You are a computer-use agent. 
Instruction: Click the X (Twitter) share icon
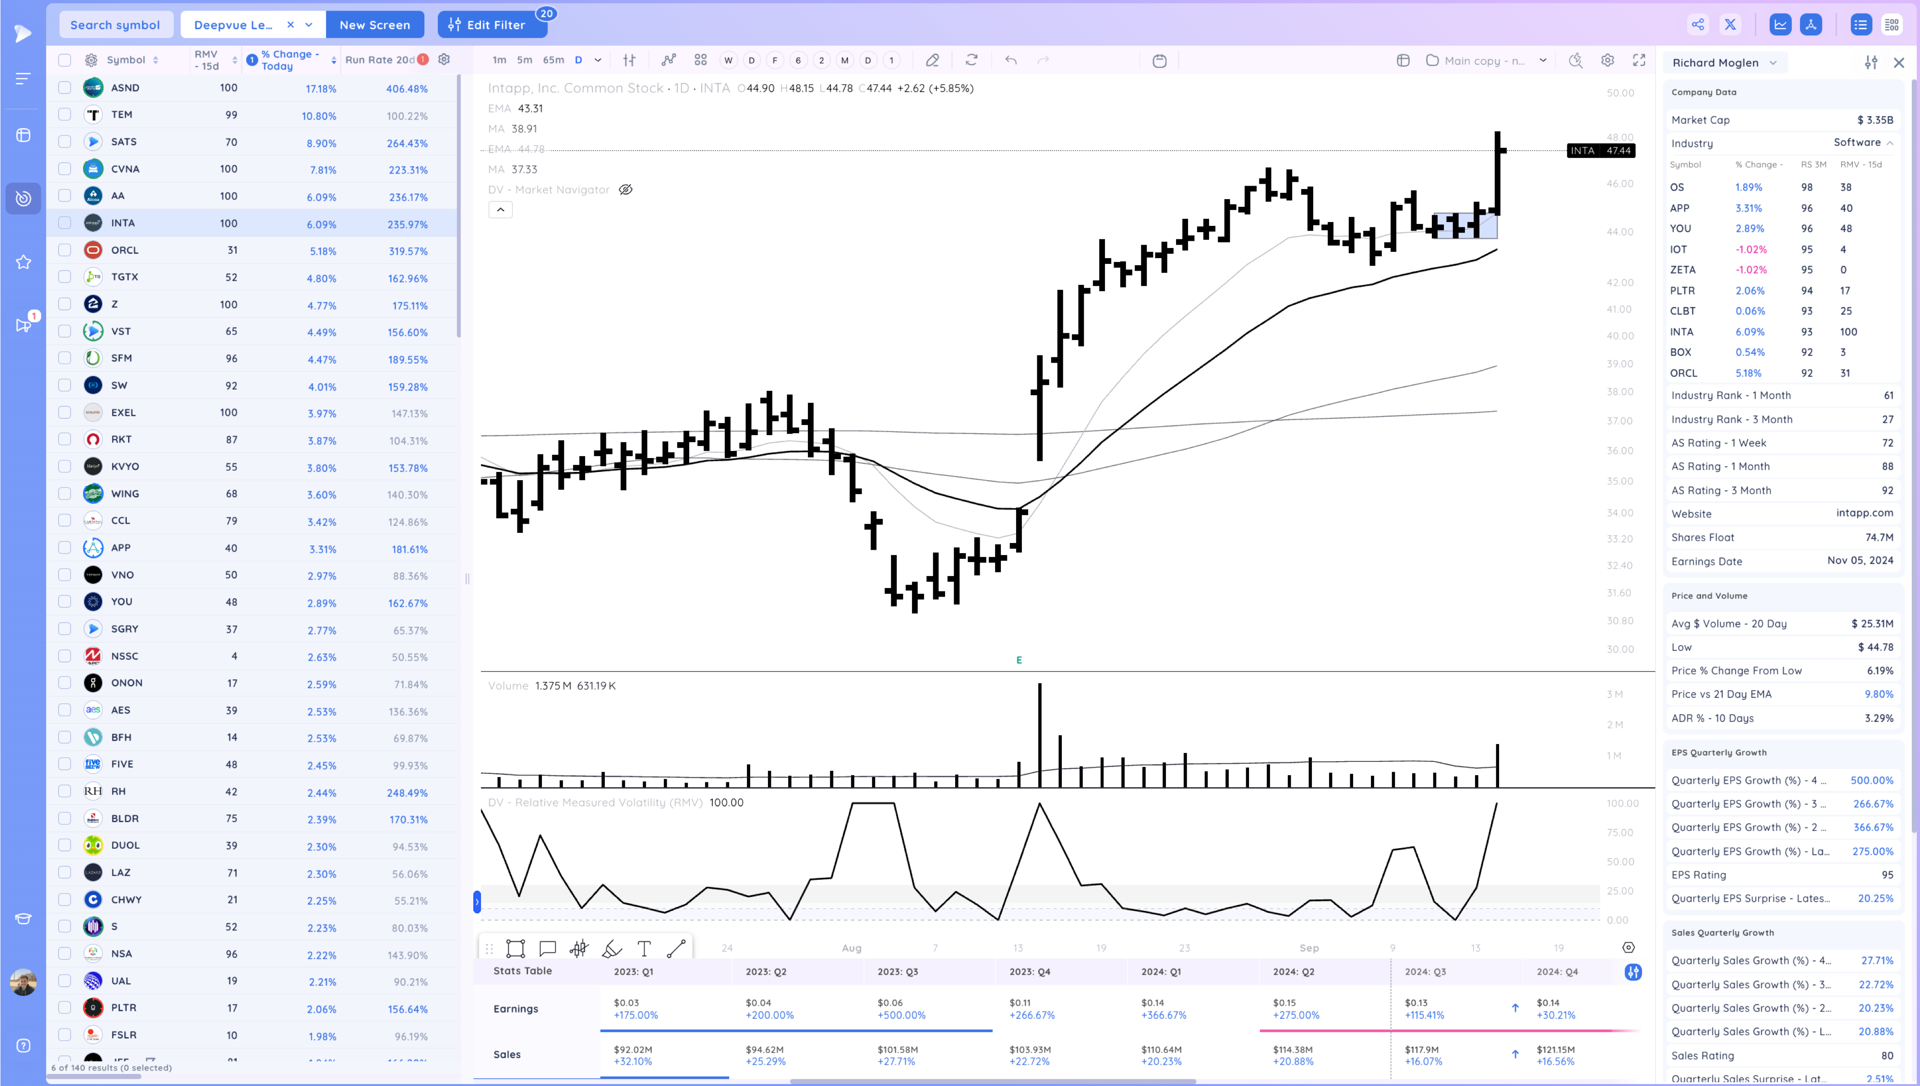coord(1730,24)
